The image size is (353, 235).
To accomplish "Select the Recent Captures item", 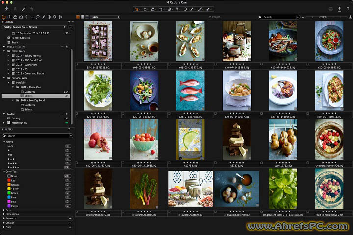I will (x=21, y=38).
